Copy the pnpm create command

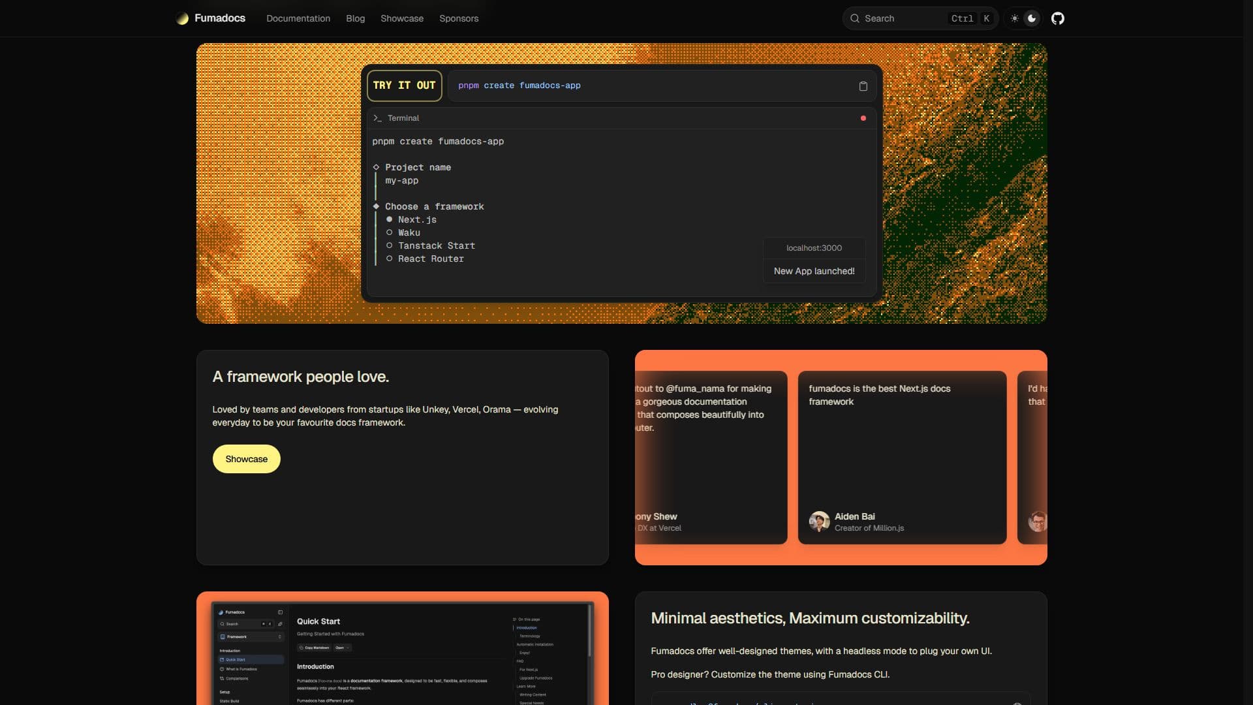(863, 86)
